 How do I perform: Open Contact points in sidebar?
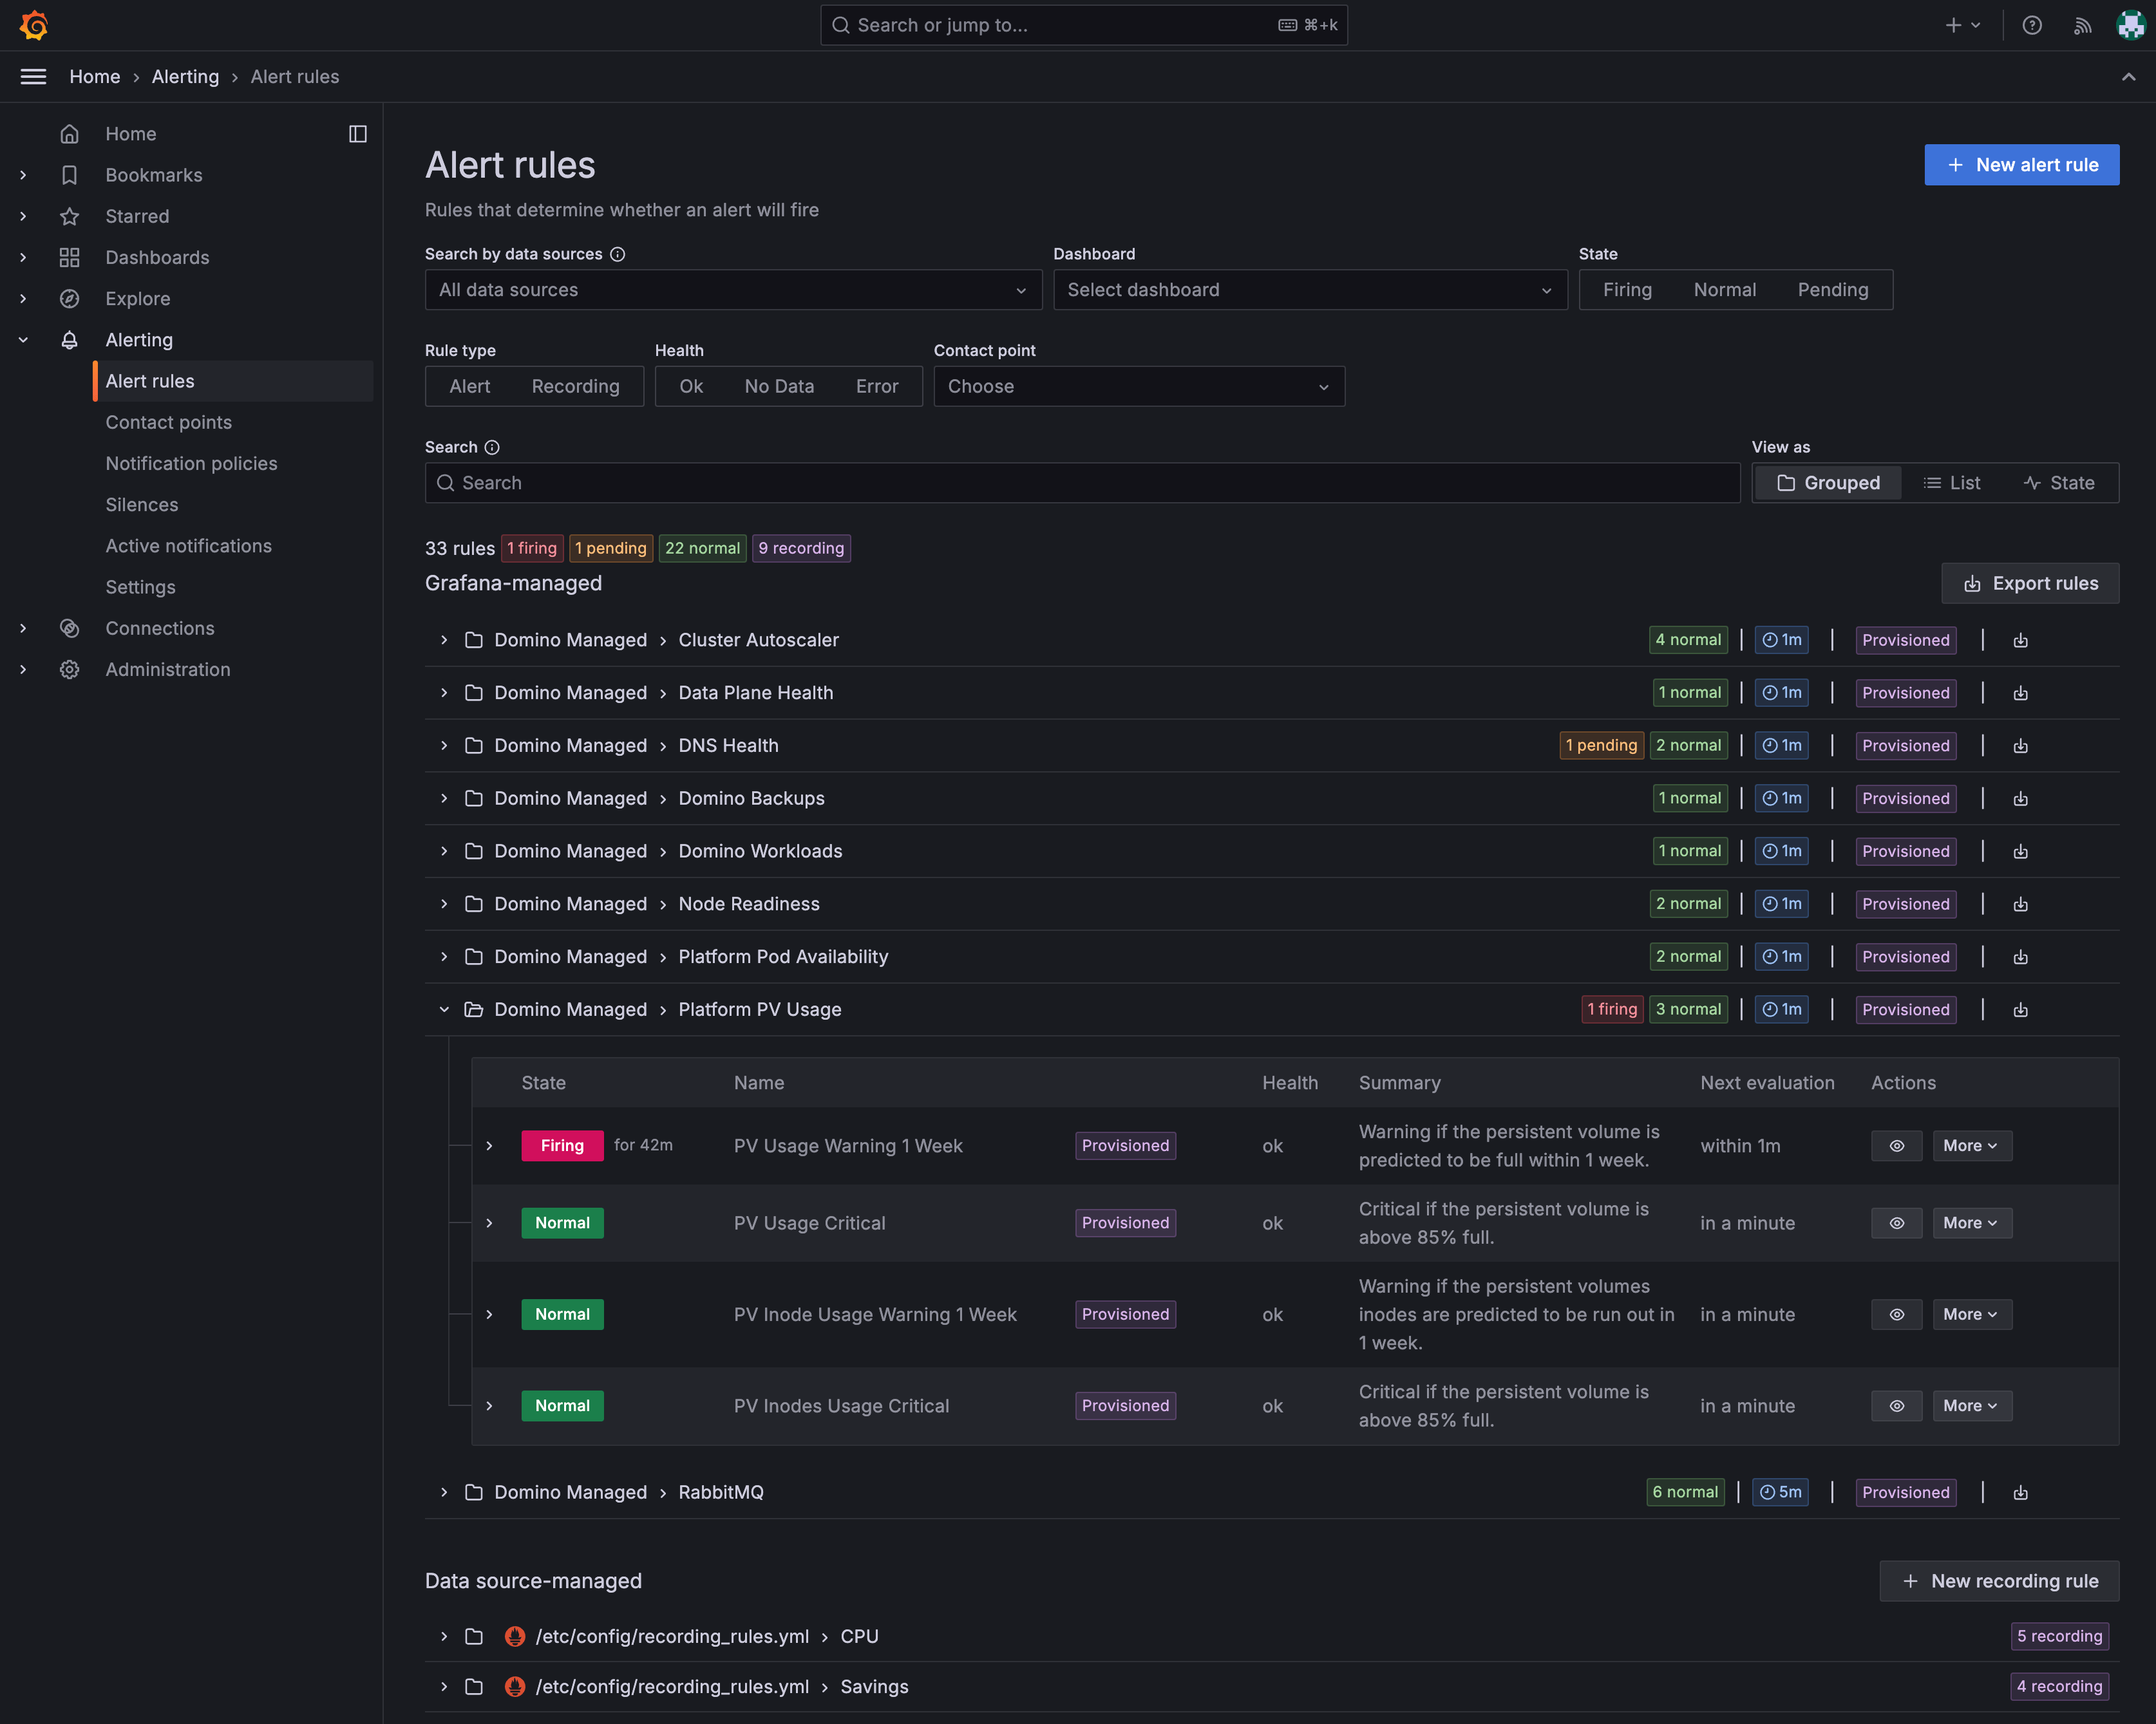pos(169,423)
